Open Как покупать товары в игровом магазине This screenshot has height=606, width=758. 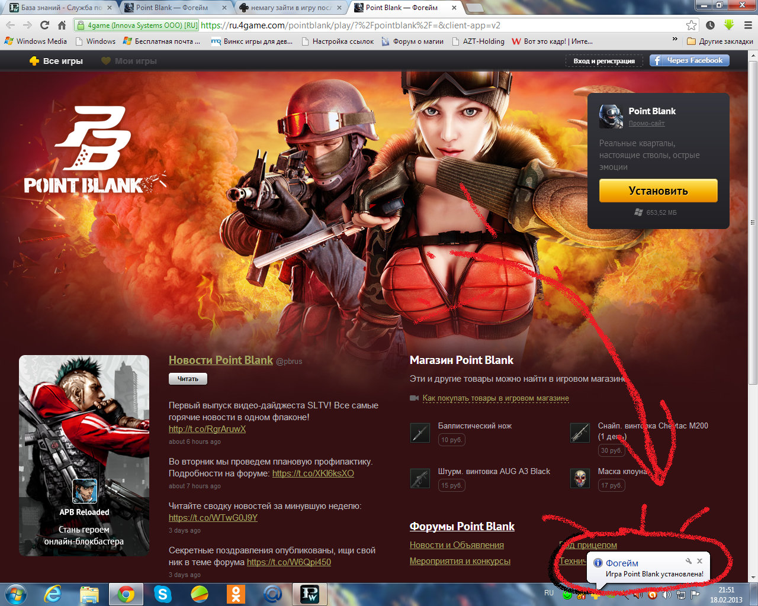click(x=496, y=398)
